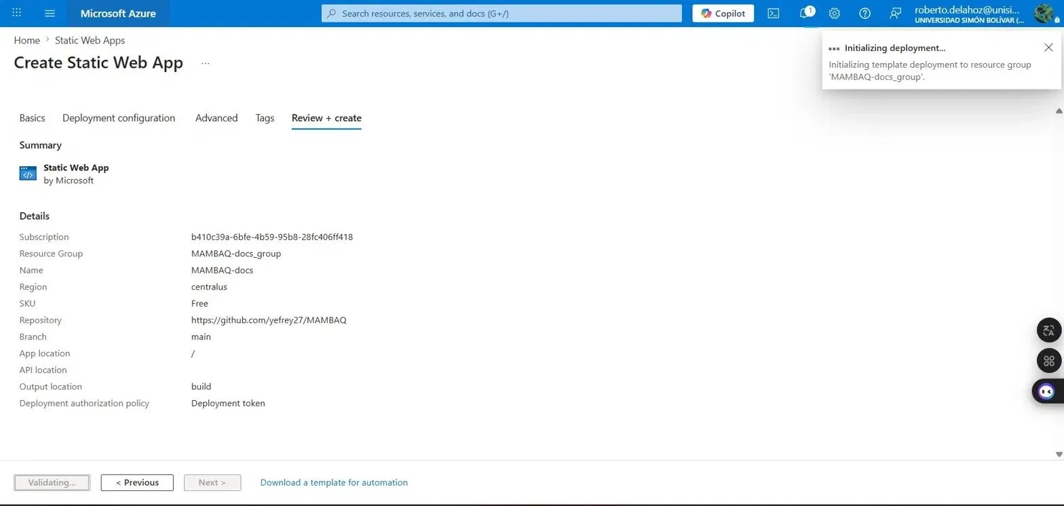Open the Azure portal hamburger menu
1064x506 pixels.
50,13
